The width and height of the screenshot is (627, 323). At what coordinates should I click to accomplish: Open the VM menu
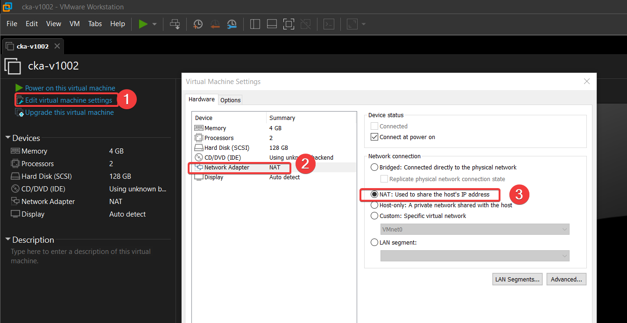[75, 24]
